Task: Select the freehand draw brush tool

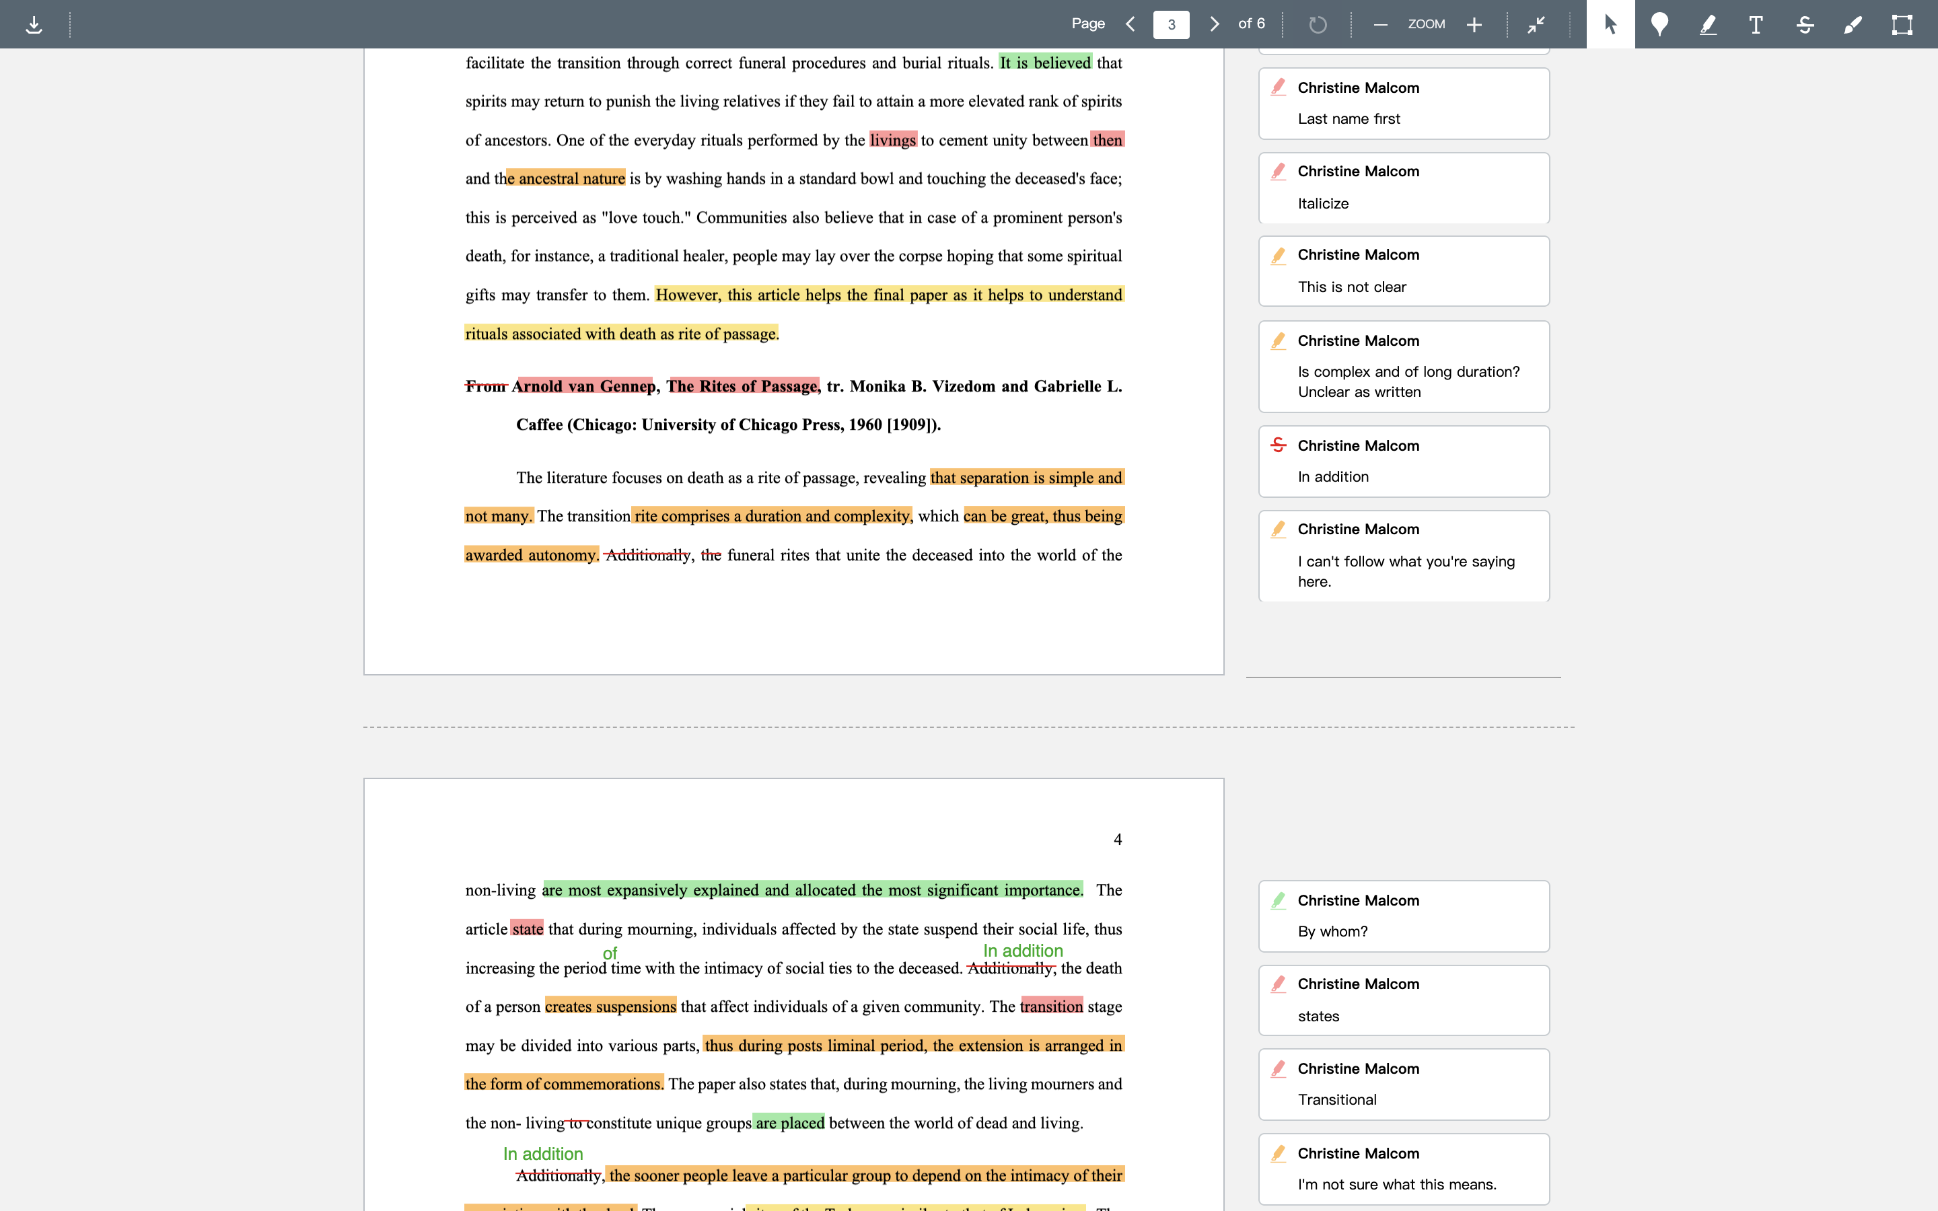Action: [x=1853, y=25]
